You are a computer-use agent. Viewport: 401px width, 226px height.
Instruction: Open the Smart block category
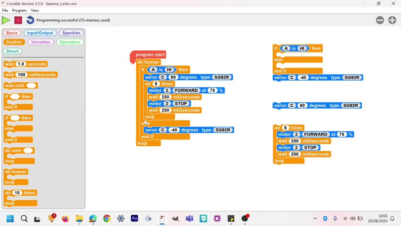click(x=13, y=51)
